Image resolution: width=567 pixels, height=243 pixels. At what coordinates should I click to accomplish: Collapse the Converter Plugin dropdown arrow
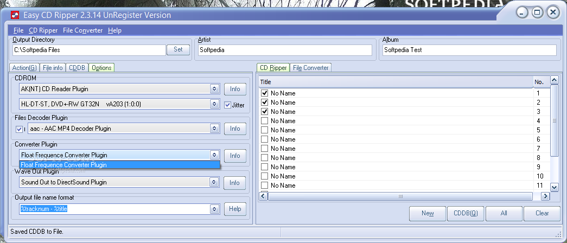pyautogui.click(x=214, y=155)
